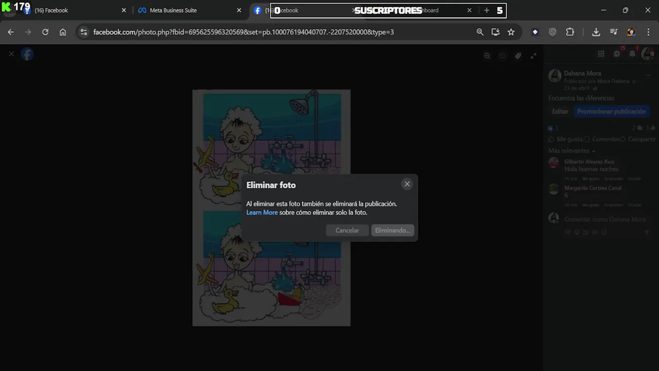
Task: Click the tag photo icon
Action: (x=518, y=56)
